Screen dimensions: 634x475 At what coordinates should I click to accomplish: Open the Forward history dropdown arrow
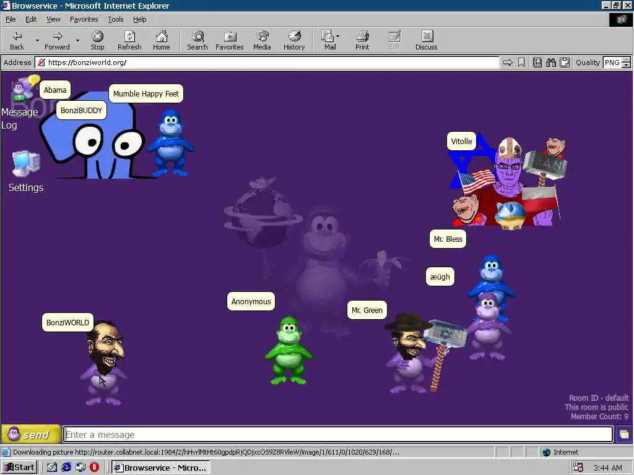pos(77,40)
